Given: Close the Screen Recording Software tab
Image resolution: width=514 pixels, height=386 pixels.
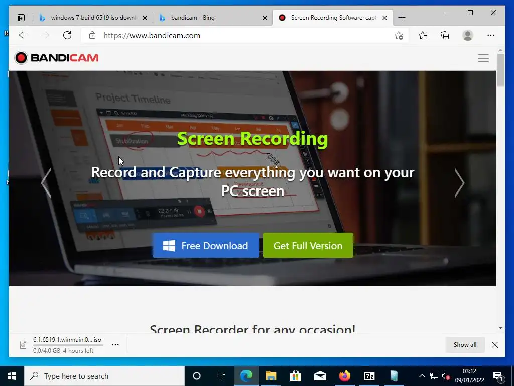Looking at the screenshot, I should click(385, 18).
